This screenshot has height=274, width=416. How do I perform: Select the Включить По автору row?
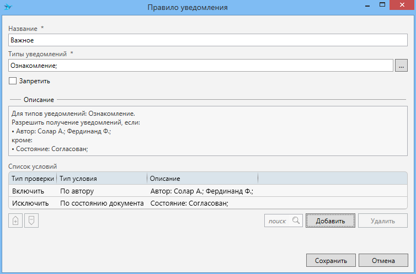click(132, 191)
